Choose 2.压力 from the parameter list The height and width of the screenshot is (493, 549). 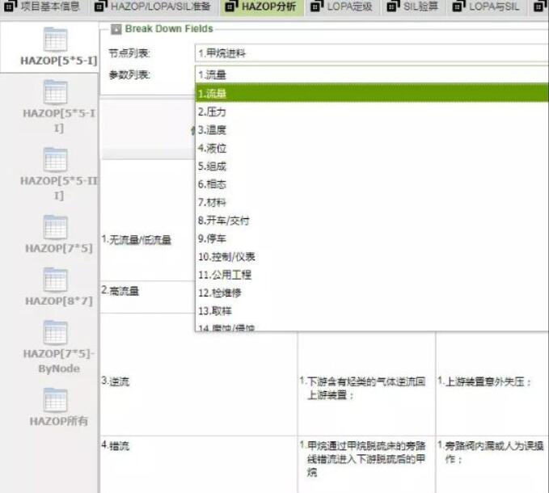pyautogui.click(x=213, y=112)
